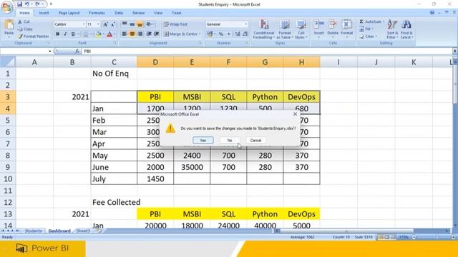Screen dimensions: 458x257
Task: Apply Fill Color bucket
Action: click(x=98, y=34)
